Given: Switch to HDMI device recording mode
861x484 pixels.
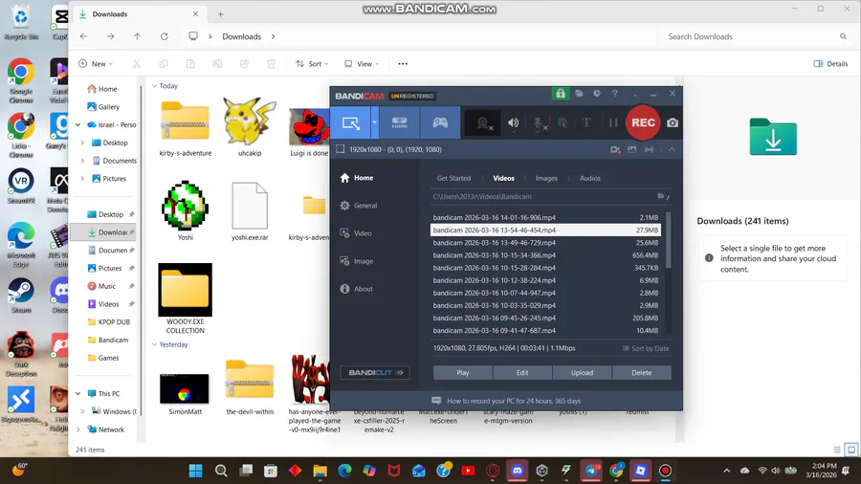Looking at the screenshot, I should click(x=399, y=122).
